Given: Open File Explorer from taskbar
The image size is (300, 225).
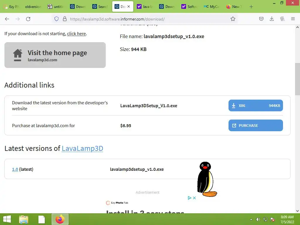Looking at the screenshot, I should coord(24,219).
